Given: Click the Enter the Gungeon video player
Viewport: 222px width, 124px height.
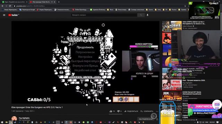Looking at the screenshot, I should [x=85, y=62].
